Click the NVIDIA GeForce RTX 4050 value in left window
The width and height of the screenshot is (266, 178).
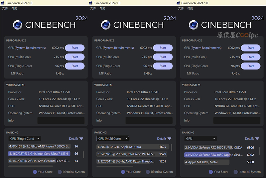(x=61, y=106)
